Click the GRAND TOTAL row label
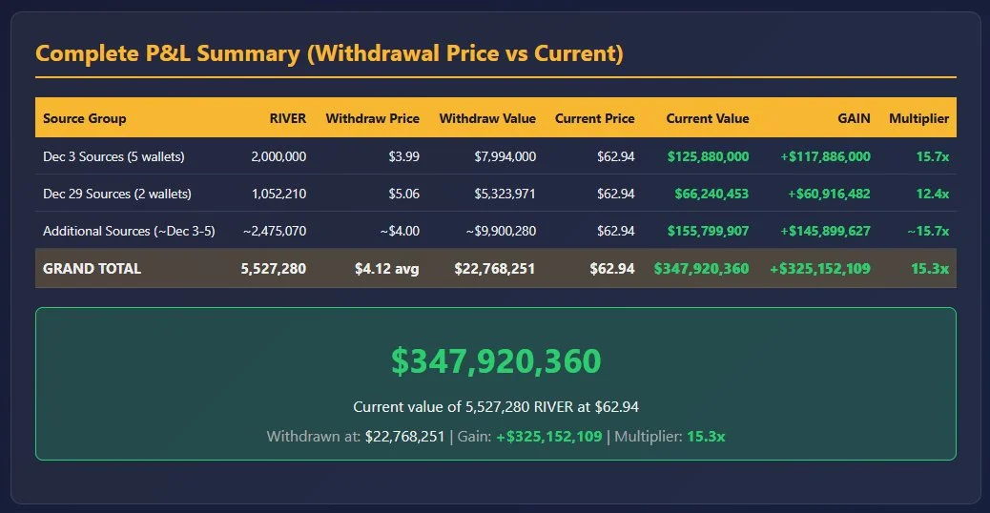This screenshot has height=513, width=990. click(x=92, y=269)
